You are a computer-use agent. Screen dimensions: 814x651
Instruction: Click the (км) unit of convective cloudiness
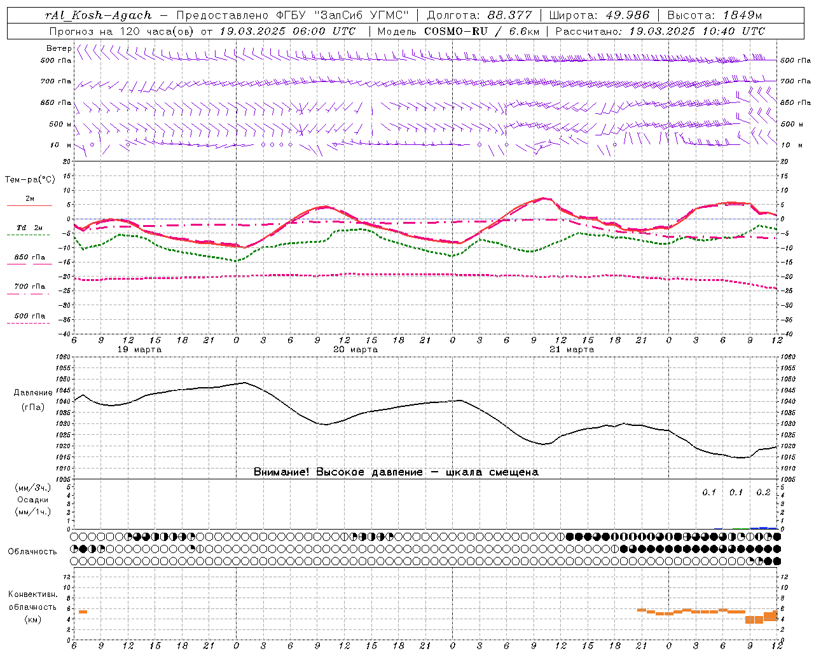32,619
